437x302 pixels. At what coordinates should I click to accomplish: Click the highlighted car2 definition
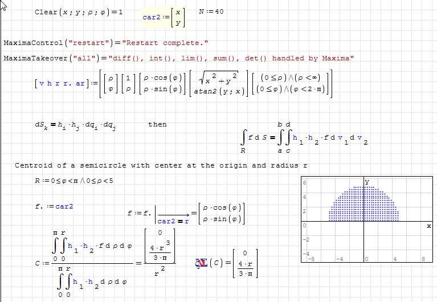click(x=163, y=17)
